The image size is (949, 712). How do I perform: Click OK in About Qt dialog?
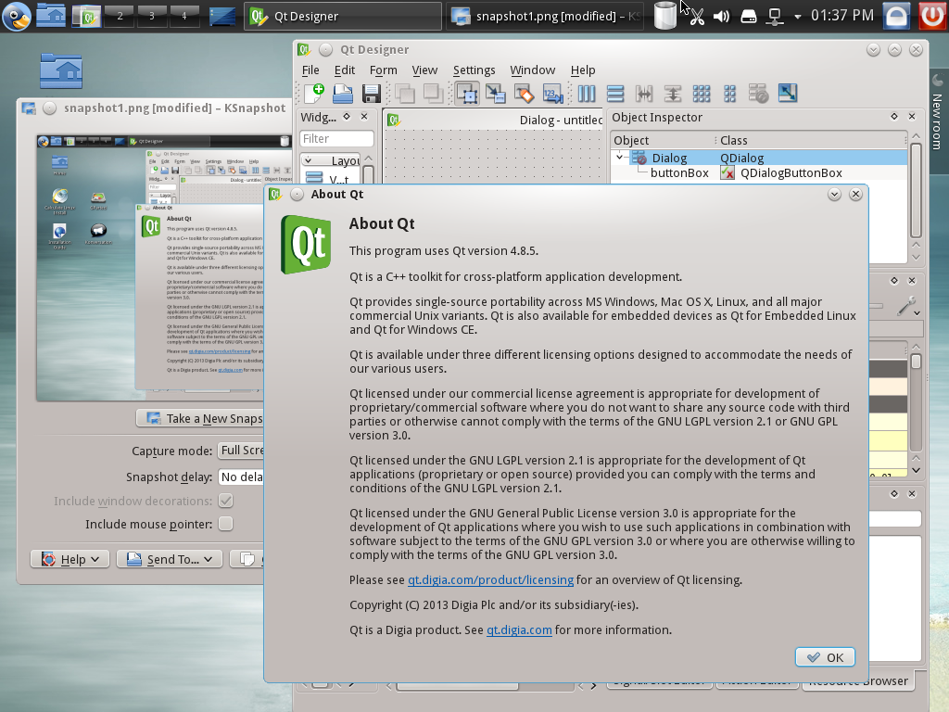pos(825,657)
